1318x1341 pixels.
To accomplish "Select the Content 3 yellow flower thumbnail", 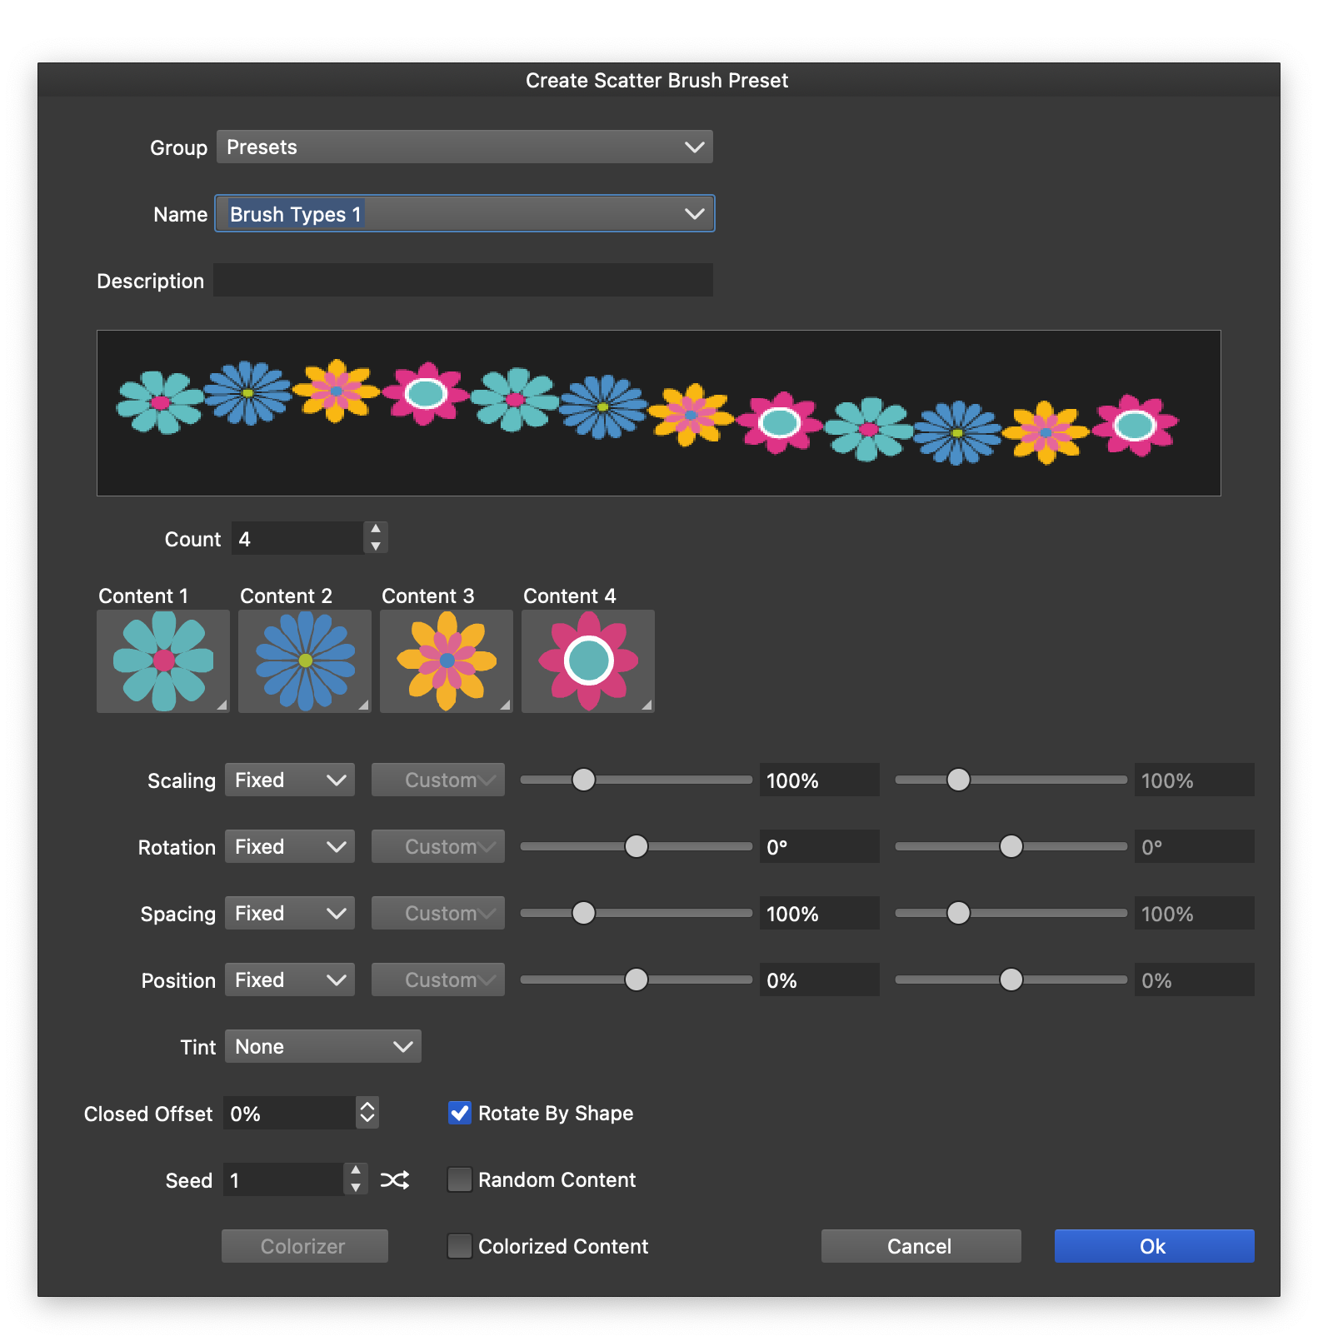I will point(447,661).
